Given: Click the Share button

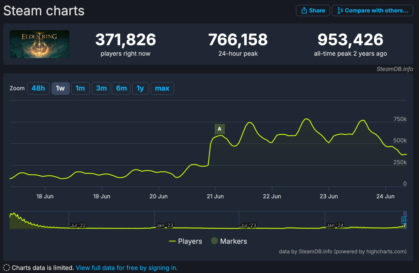Looking at the screenshot, I should click(x=313, y=10).
